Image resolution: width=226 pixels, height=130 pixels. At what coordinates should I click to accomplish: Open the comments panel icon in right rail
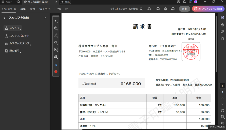coord(222,25)
